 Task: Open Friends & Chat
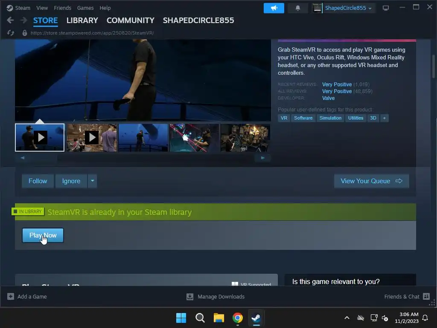pyautogui.click(x=402, y=297)
